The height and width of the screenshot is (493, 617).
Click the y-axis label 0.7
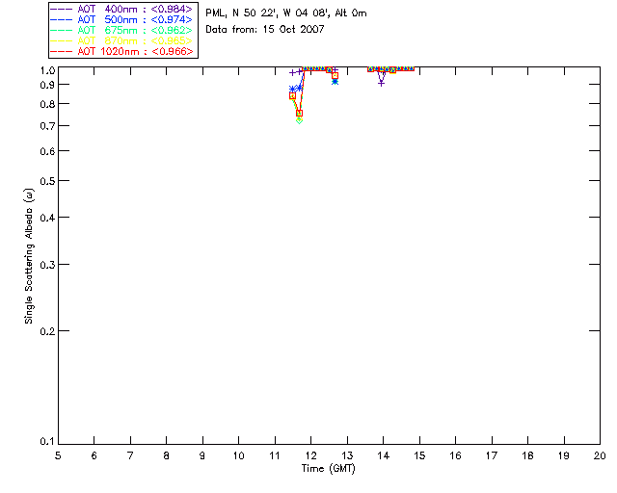[47, 126]
